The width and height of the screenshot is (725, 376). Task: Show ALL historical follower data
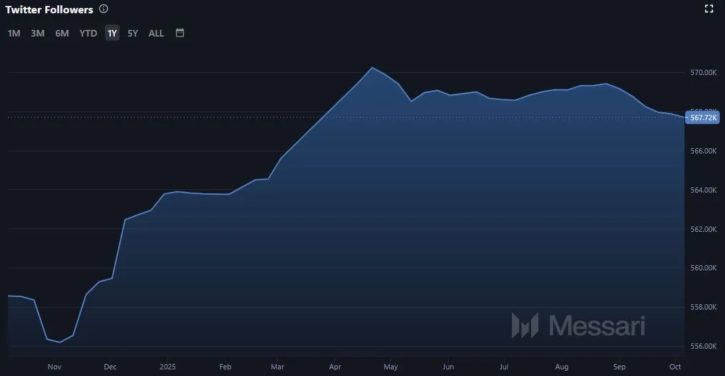point(156,33)
